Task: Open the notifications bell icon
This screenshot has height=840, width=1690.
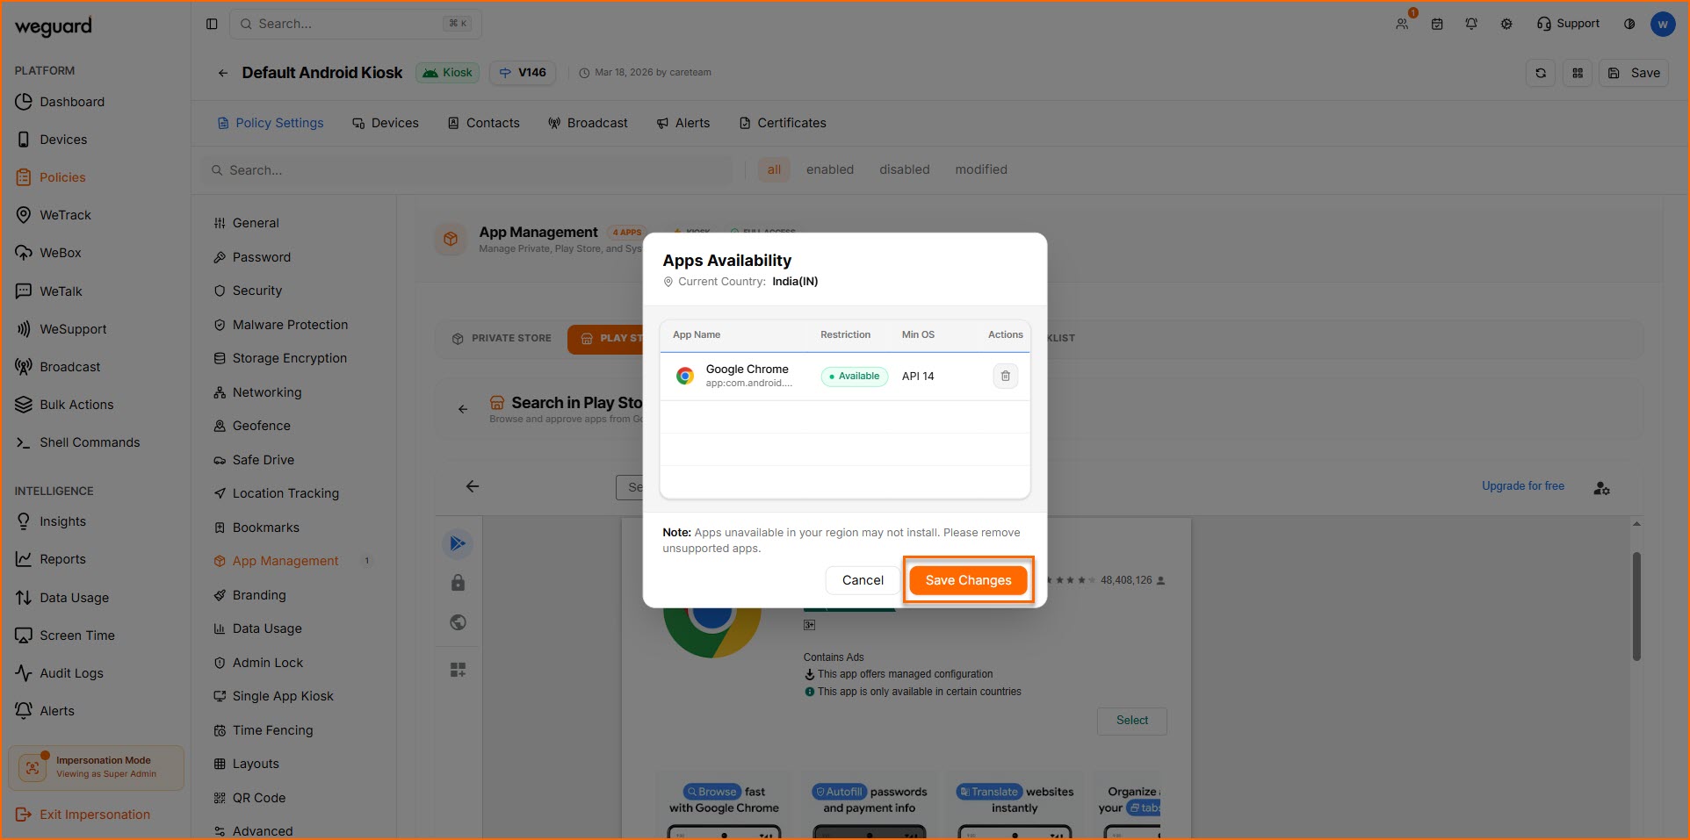Action: pyautogui.click(x=1471, y=24)
